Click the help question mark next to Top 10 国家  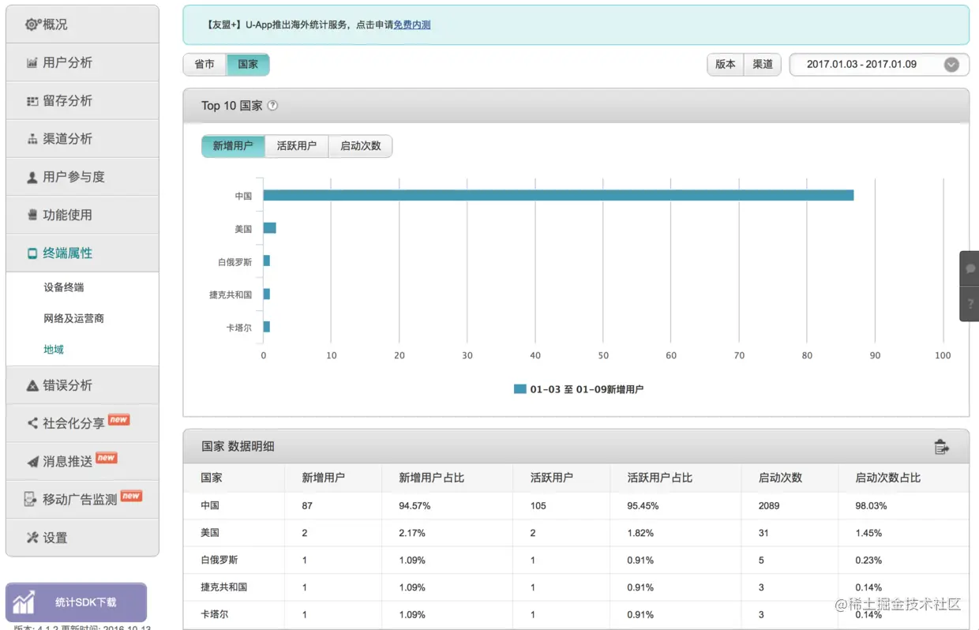click(272, 106)
